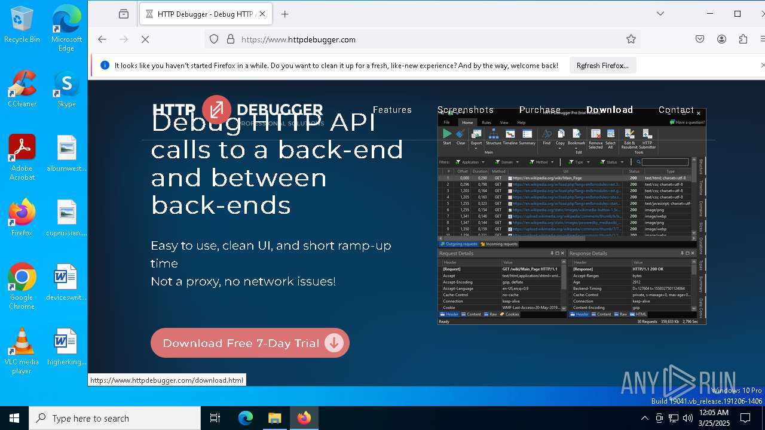Open the Windows Start menu
The image size is (765, 430).
pos(14,418)
